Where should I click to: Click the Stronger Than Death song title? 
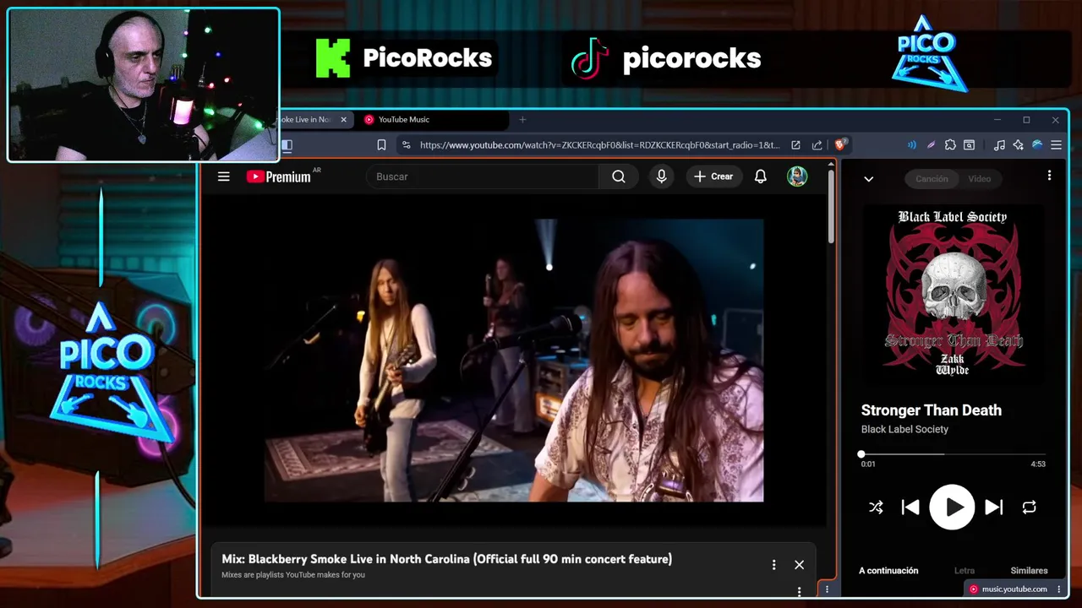point(931,410)
